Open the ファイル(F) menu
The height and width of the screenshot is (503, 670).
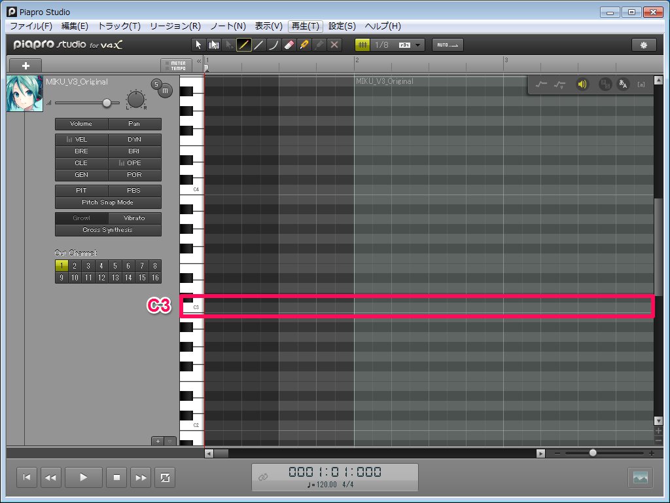click(31, 26)
